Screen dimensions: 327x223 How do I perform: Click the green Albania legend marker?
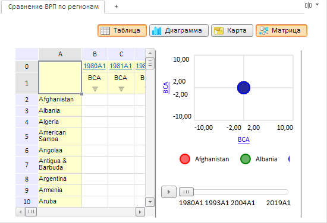246,159
